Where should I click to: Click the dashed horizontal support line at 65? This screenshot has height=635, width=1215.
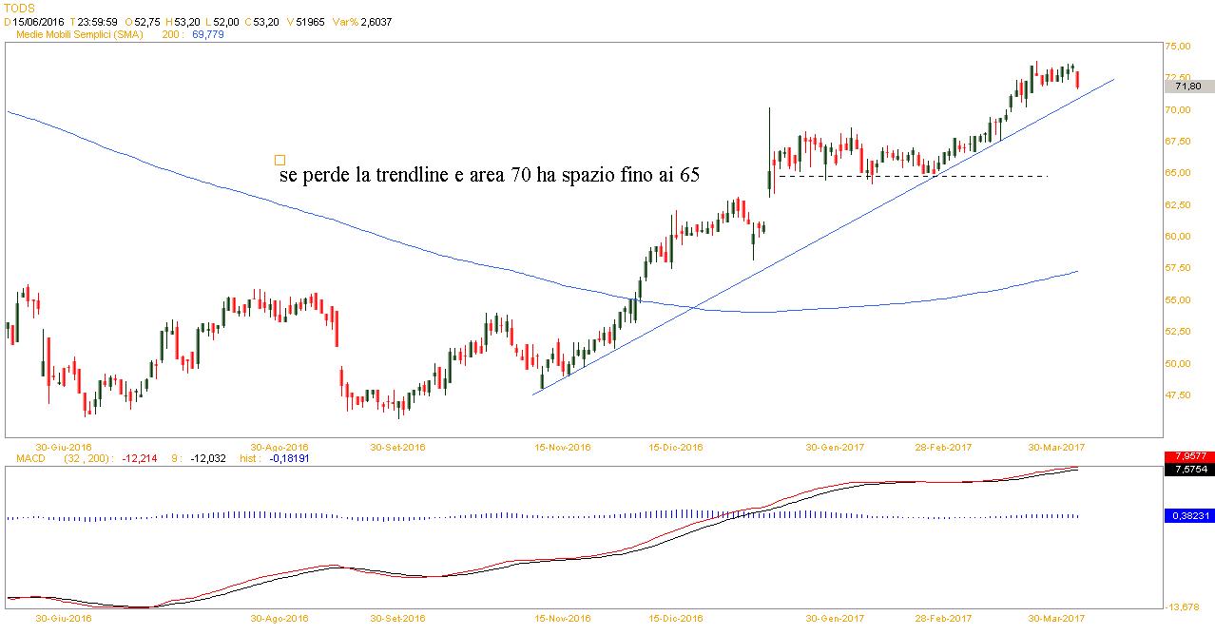(913, 176)
